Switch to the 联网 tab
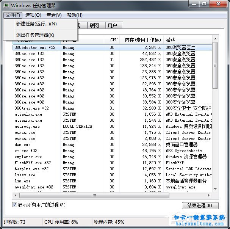This screenshot has width=230, height=229. [96, 25]
